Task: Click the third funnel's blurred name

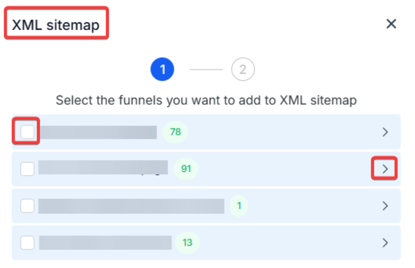Action: [131, 206]
